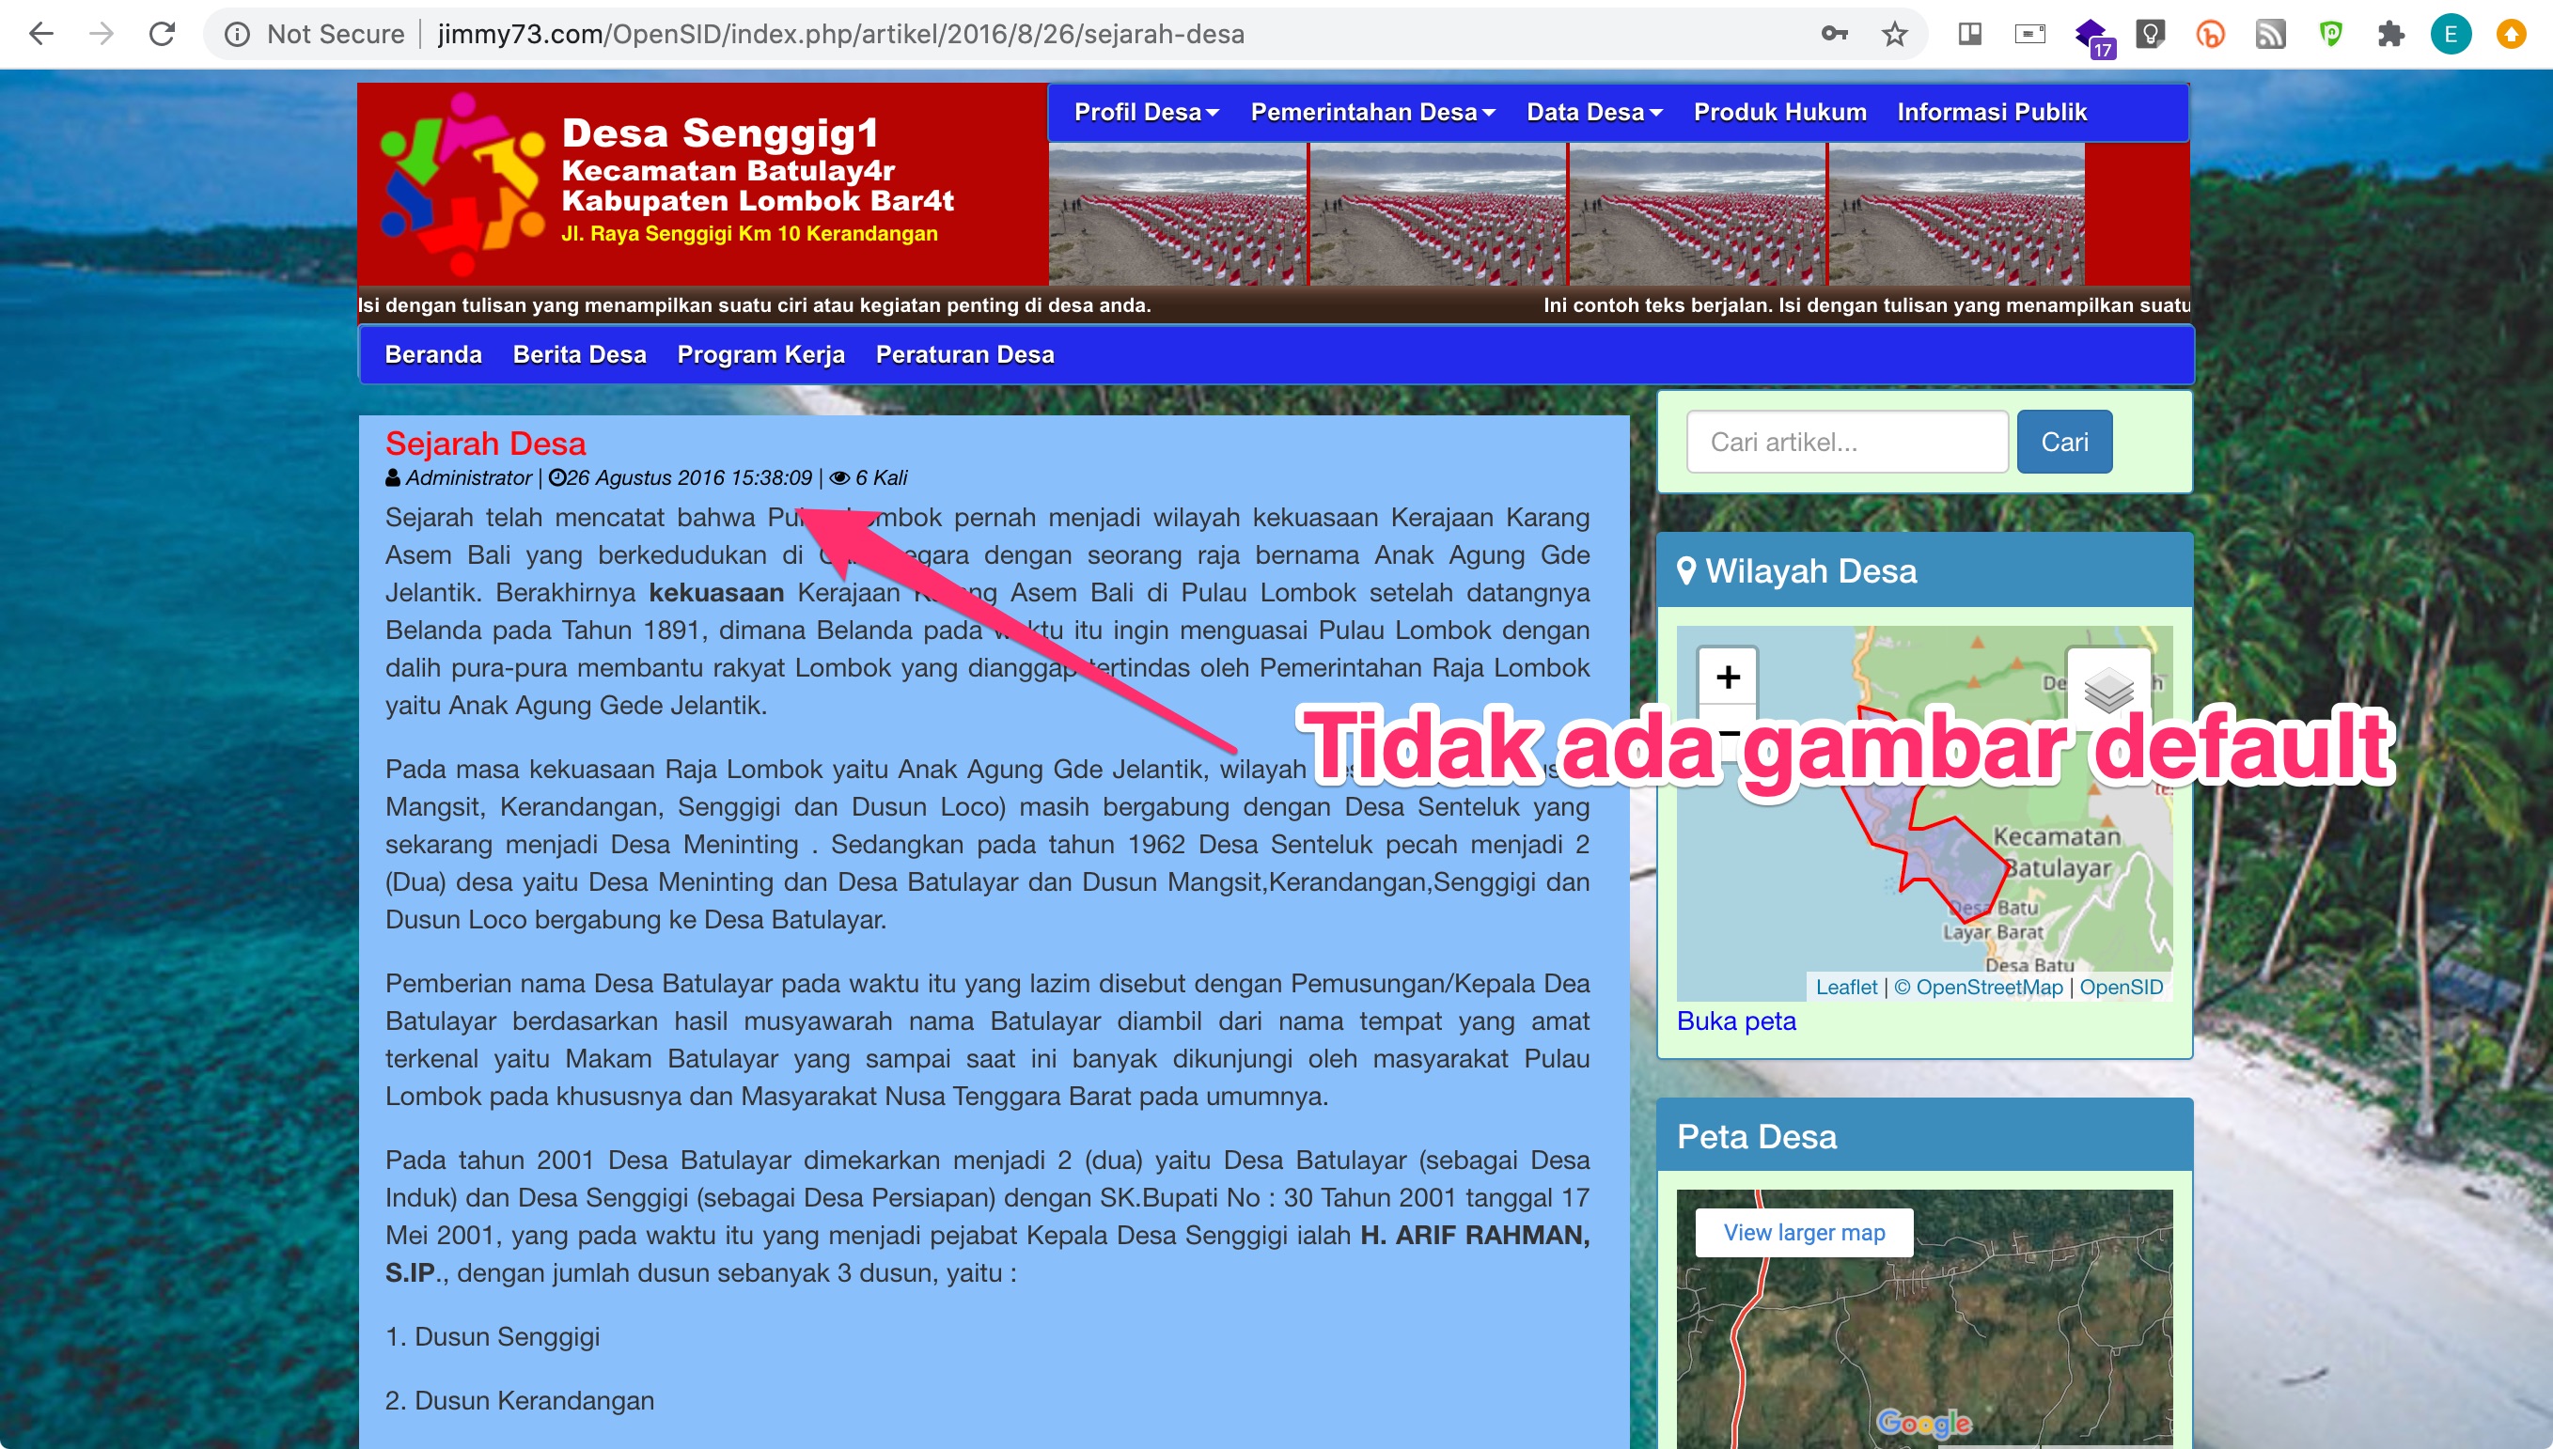Open the browser extensions puzzle icon
The image size is (2553, 1449).
pyautogui.click(x=2391, y=33)
